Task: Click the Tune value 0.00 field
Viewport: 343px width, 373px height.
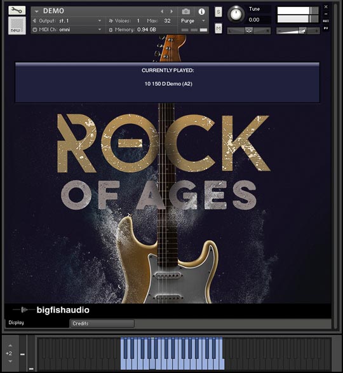Action: coord(254,20)
